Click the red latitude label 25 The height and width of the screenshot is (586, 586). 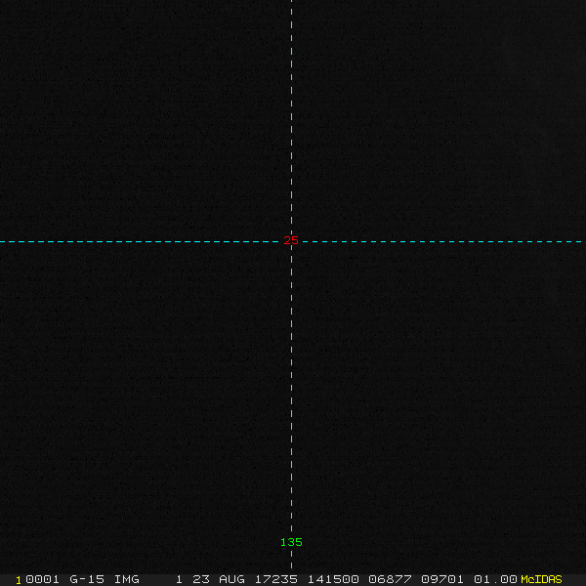[291, 240]
